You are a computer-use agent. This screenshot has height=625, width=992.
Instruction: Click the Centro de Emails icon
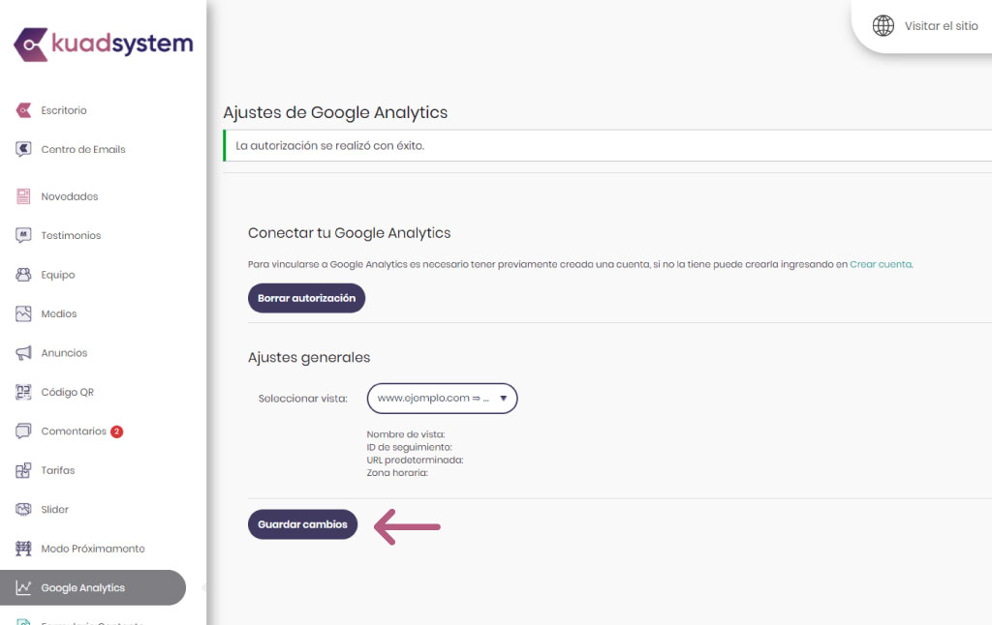(23, 149)
